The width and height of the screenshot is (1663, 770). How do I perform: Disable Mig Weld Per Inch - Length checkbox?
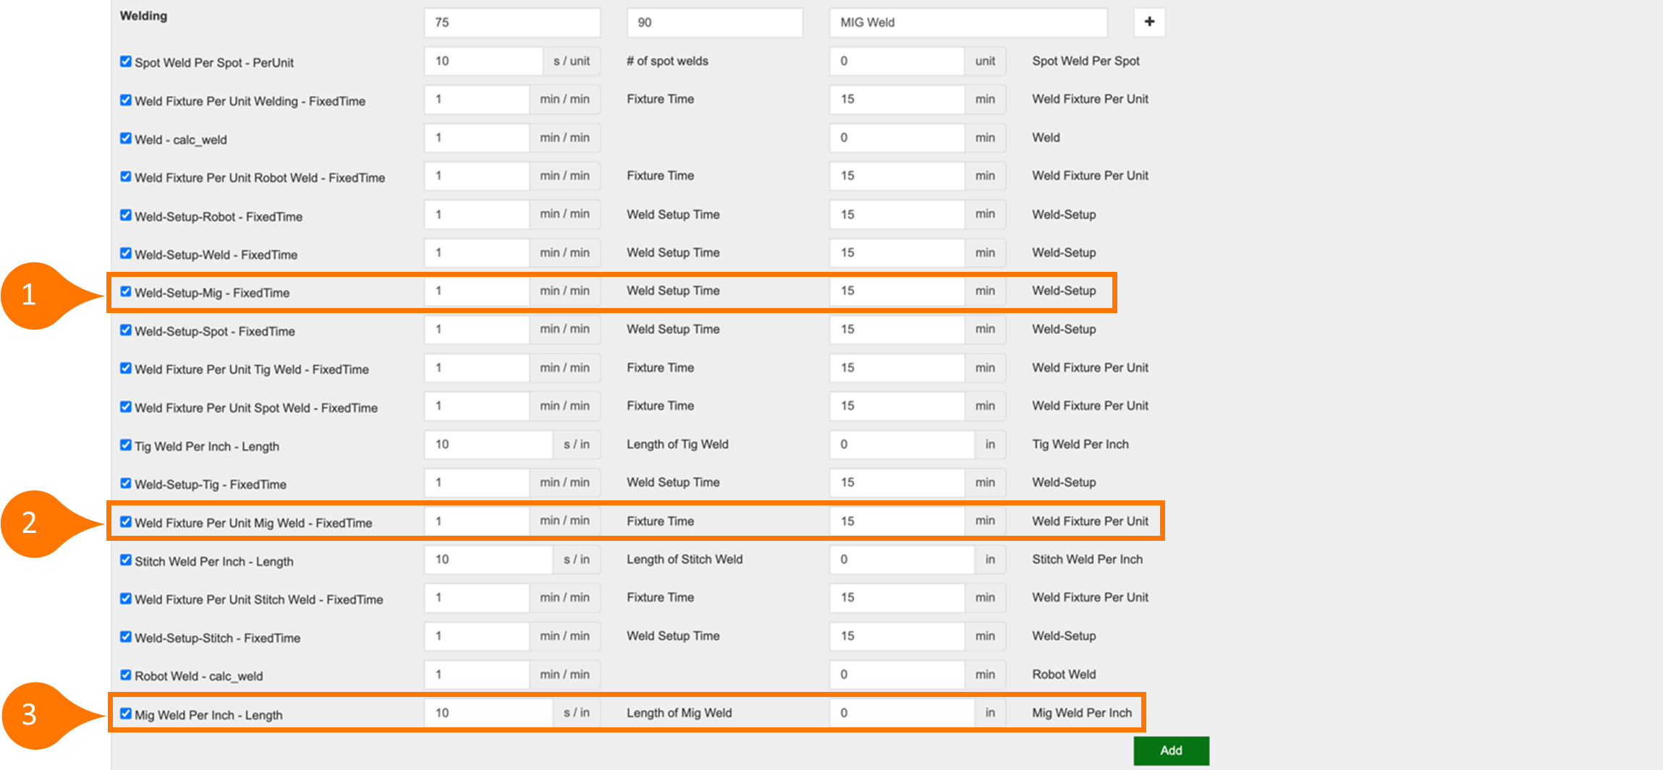(x=126, y=714)
